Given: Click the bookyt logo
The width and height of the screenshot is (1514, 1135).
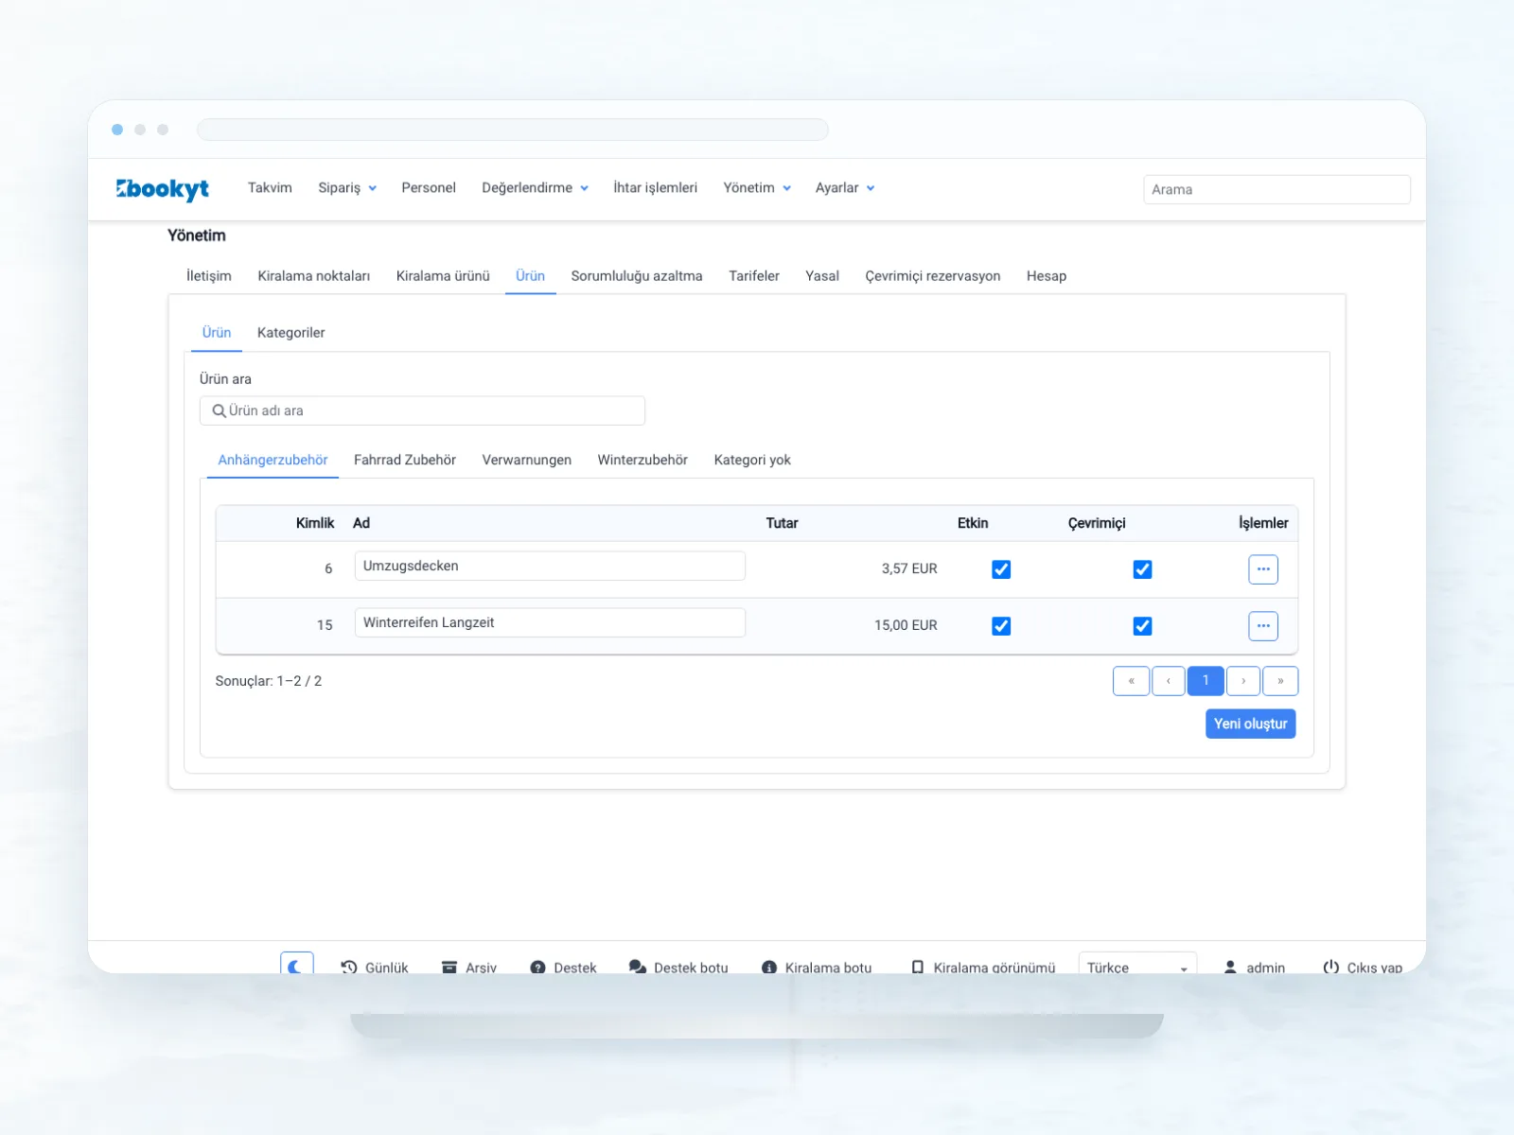Looking at the screenshot, I should (x=163, y=189).
